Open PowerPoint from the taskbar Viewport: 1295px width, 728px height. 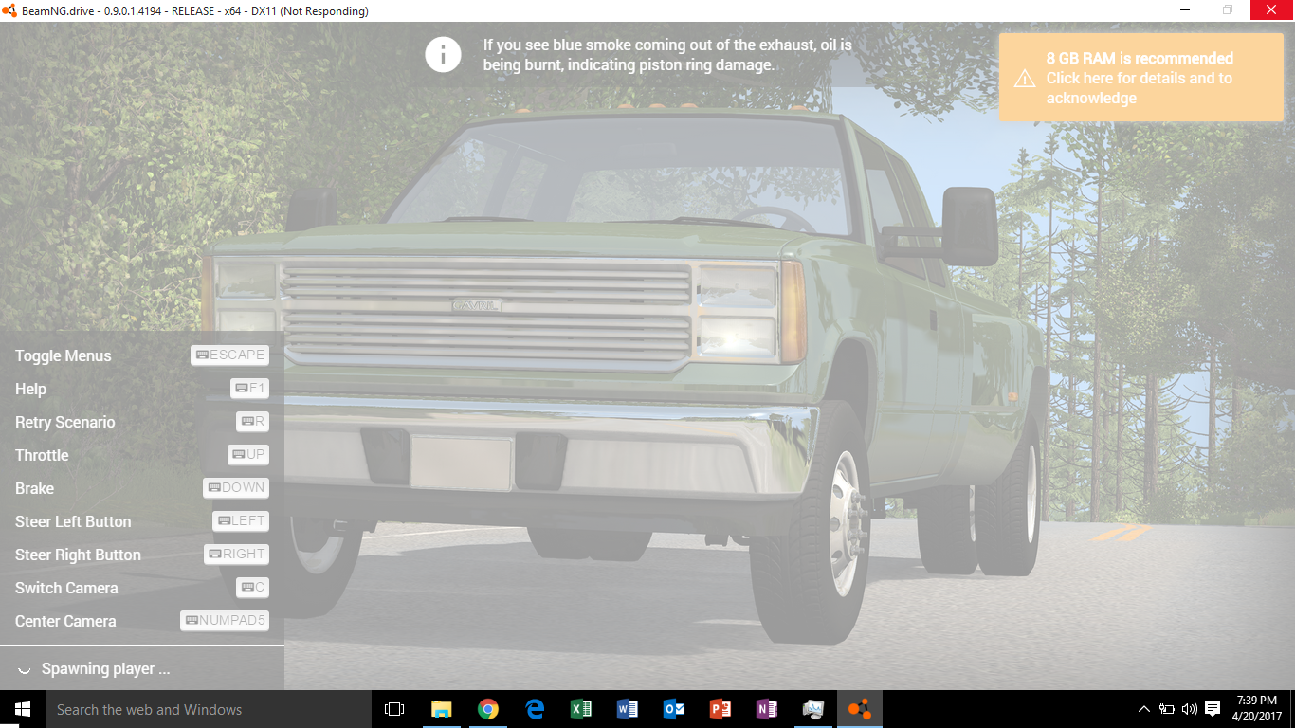pos(720,709)
